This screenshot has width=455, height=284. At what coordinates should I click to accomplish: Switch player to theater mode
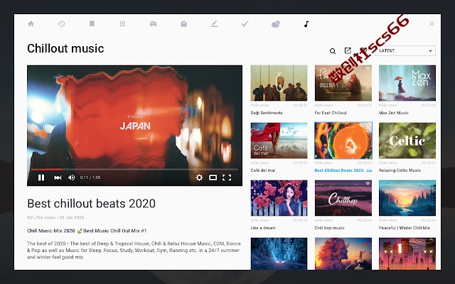[x=213, y=177]
